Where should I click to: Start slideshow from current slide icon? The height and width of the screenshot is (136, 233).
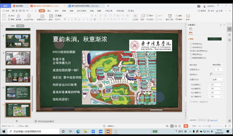[29, 16]
